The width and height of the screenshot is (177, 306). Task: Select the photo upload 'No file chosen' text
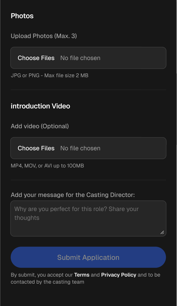tap(80, 58)
